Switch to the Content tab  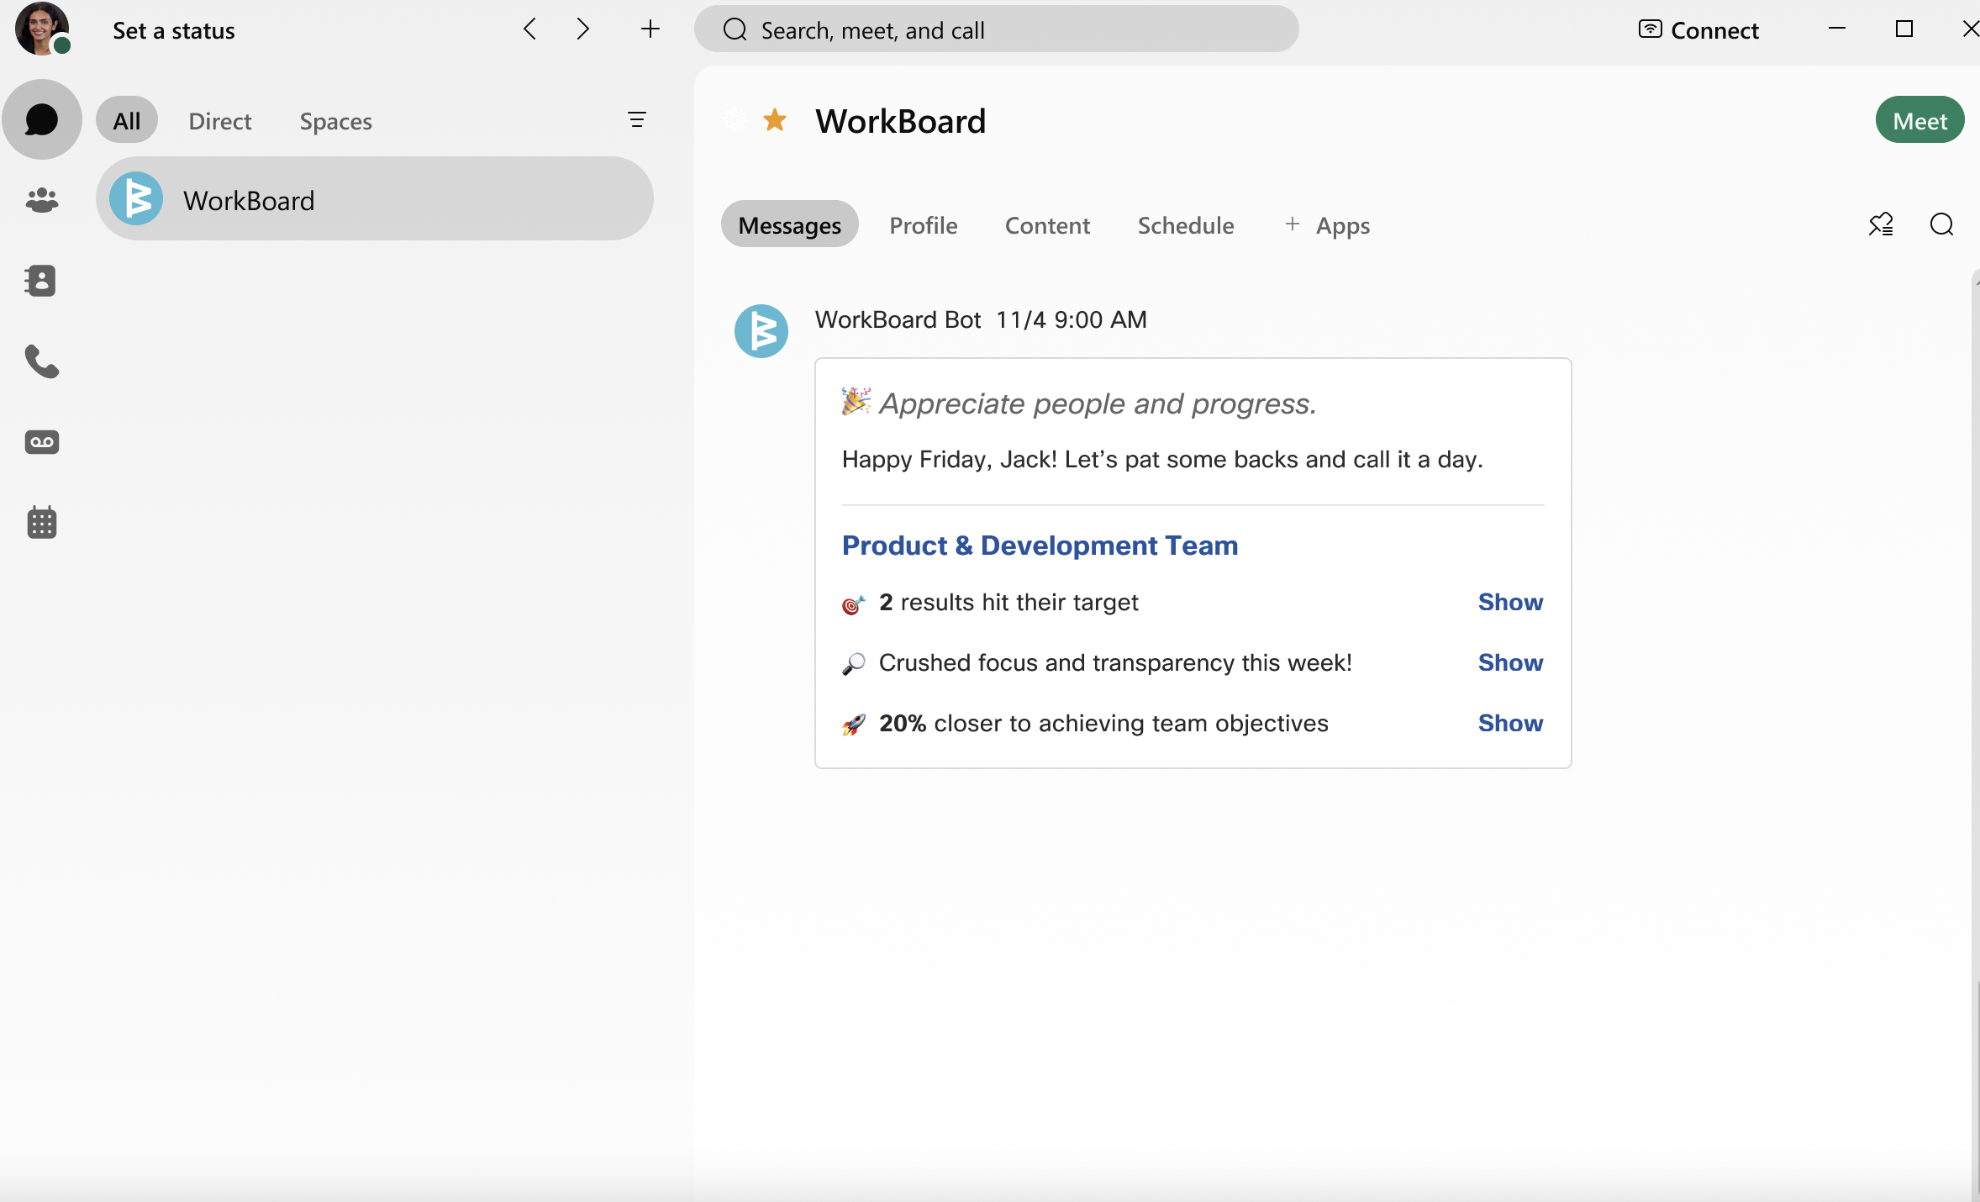tap(1047, 225)
